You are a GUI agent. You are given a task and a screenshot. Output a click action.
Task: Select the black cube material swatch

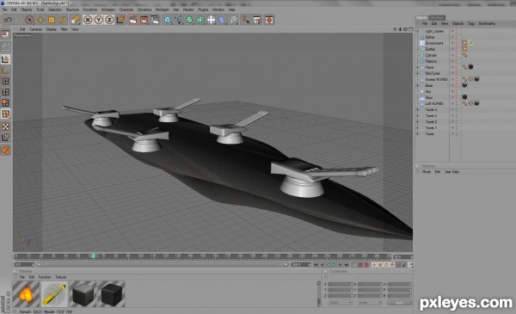111,294
